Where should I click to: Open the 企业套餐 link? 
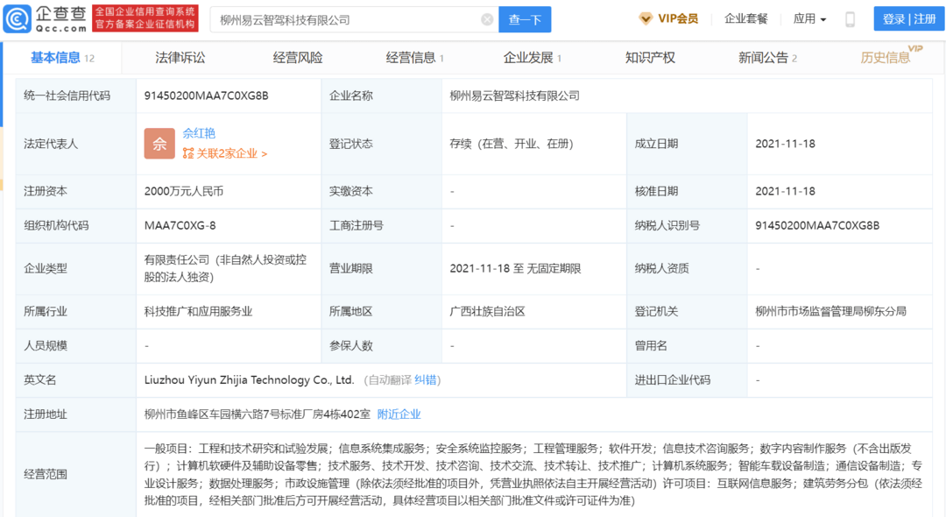point(745,19)
